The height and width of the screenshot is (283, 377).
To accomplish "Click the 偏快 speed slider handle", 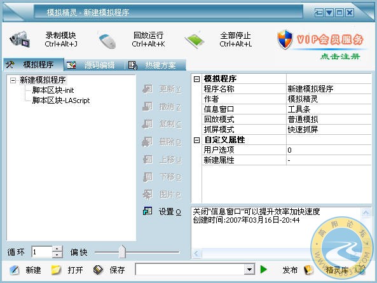I will (122, 252).
